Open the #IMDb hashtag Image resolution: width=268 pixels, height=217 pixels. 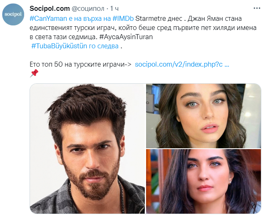123,18
